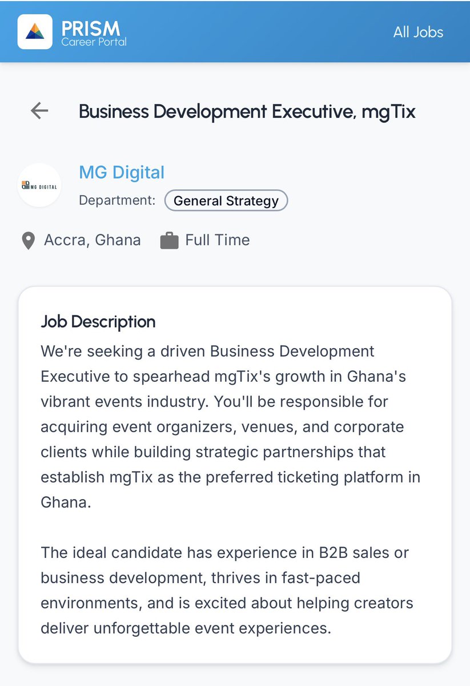Click the Full Time job type text
Image resolution: width=470 pixels, height=686 pixels.
[x=218, y=240]
